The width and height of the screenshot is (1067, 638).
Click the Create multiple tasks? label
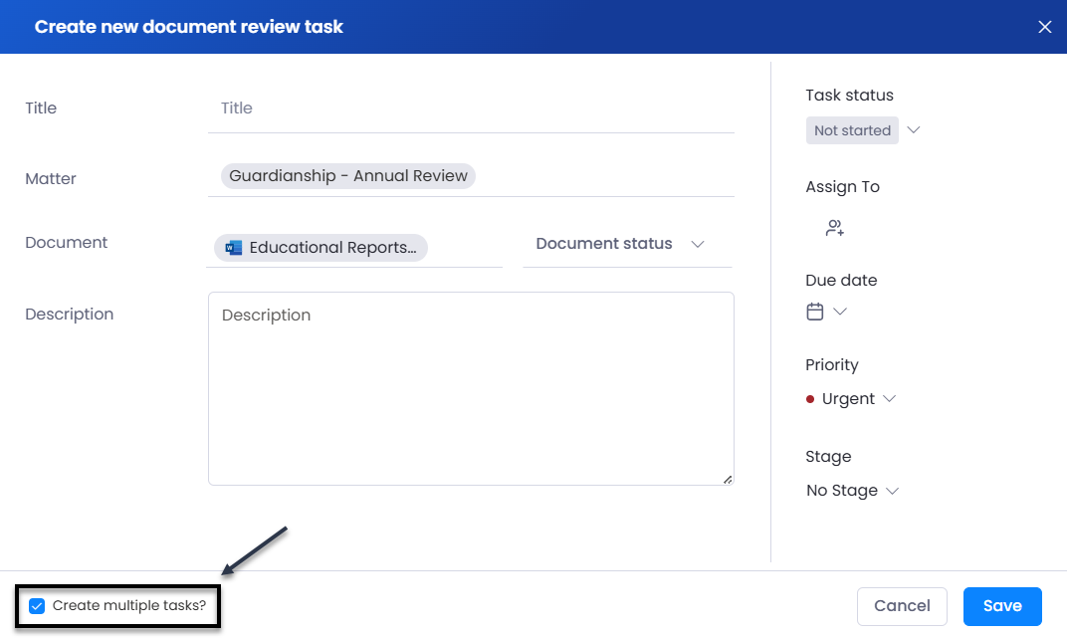pyautogui.click(x=128, y=605)
